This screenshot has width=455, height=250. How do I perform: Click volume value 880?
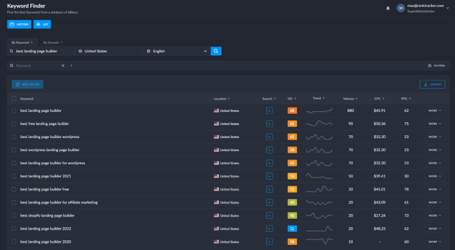pyautogui.click(x=350, y=110)
